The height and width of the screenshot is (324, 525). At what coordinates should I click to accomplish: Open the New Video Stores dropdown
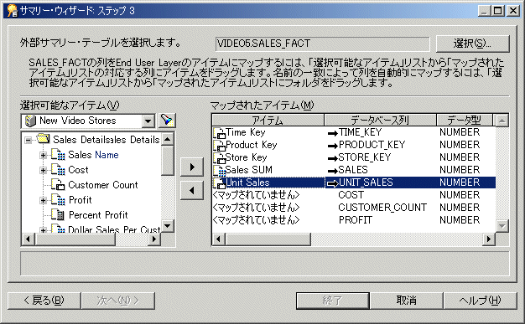coord(148,121)
